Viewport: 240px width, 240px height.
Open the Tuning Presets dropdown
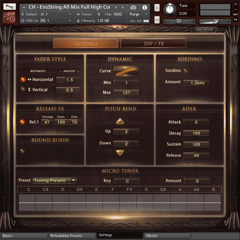point(54,181)
